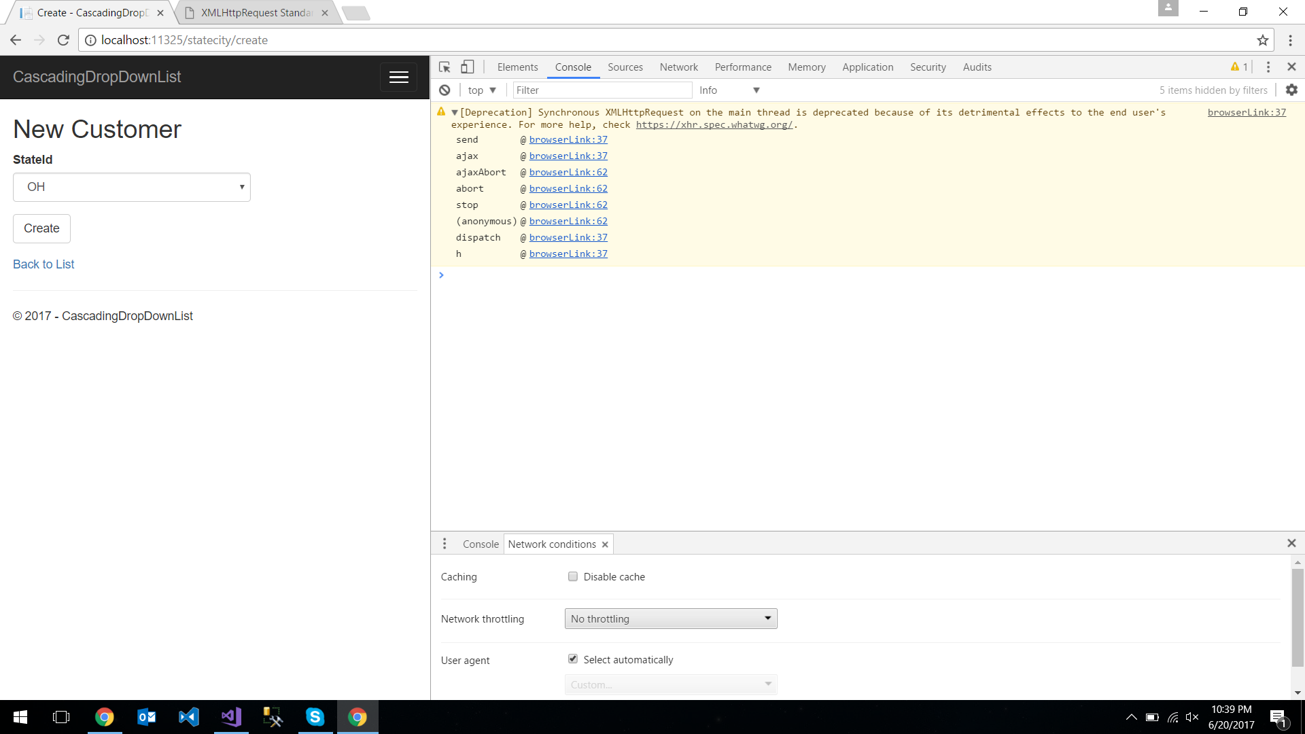Screen dimensions: 1305x734
Task: Open the StateId dropdown showing OH
Action: coord(132,187)
